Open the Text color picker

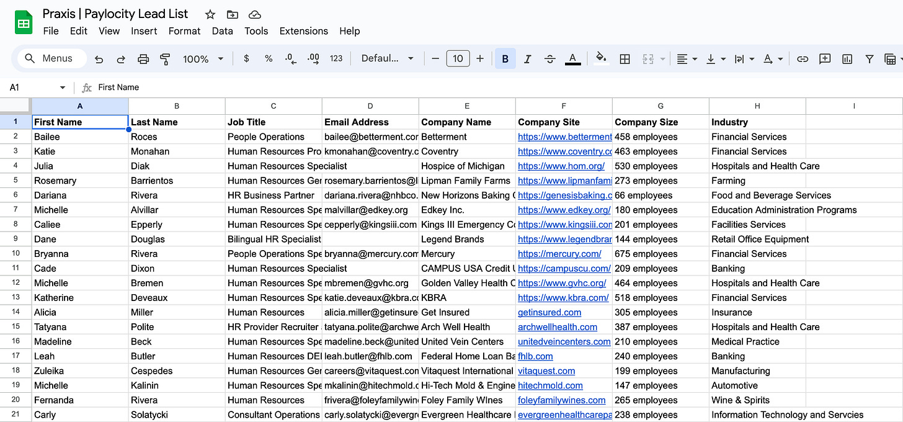[x=573, y=59]
